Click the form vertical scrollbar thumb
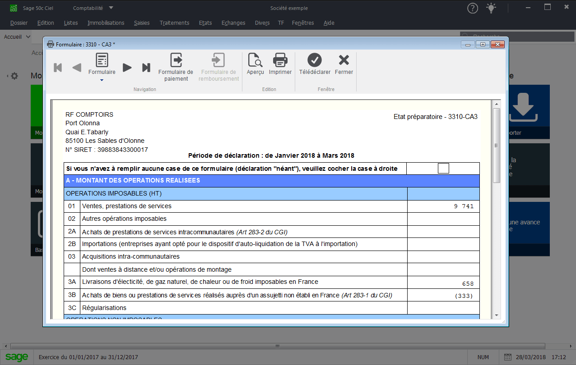 pyautogui.click(x=497, y=145)
